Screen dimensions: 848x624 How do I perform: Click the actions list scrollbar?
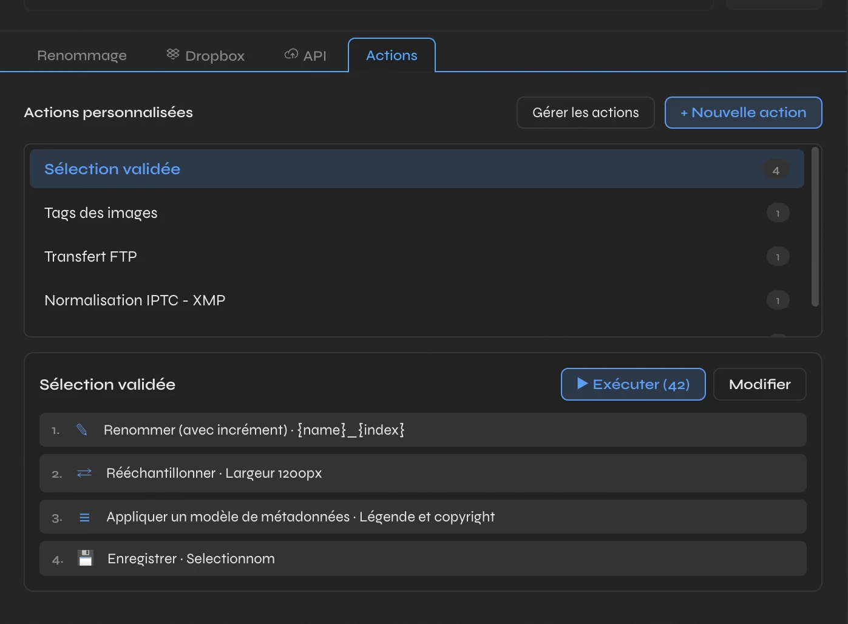(815, 227)
